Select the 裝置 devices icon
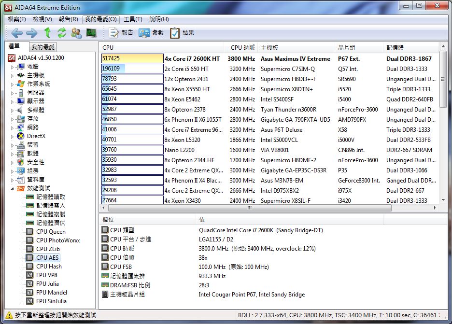The height and width of the screenshot is (324, 452). tap(20, 145)
